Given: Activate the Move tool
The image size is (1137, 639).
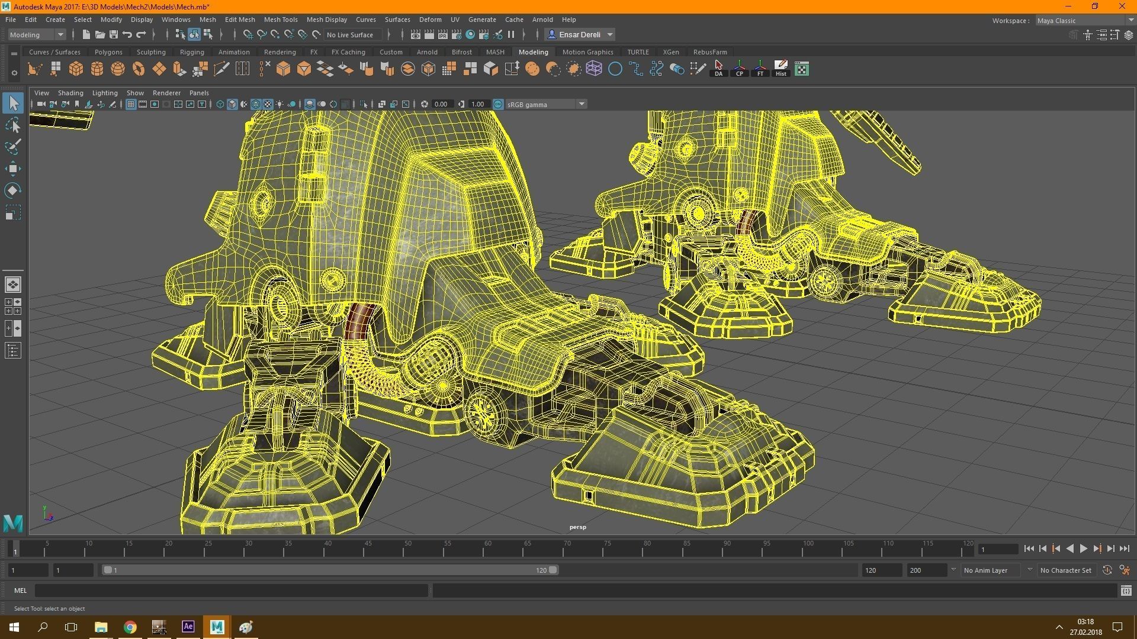Looking at the screenshot, I should 13,169.
